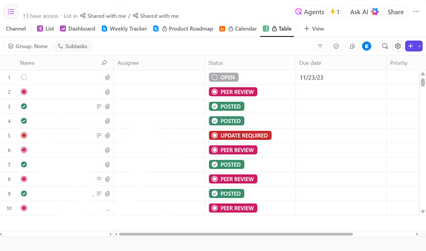Click row 5 red status circle icon

pyautogui.click(x=24, y=135)
